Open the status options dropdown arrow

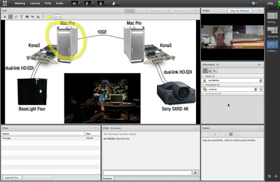pyautogui.click(x=119, y=3)
